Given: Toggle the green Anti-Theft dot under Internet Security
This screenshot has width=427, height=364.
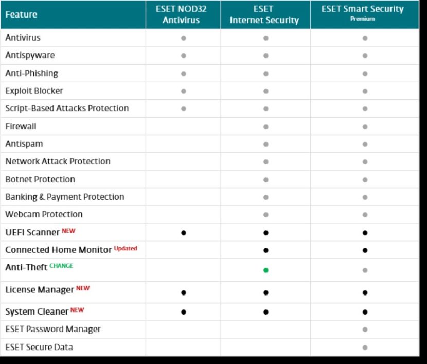Looking at the screenshot, I should coord(265,269).
